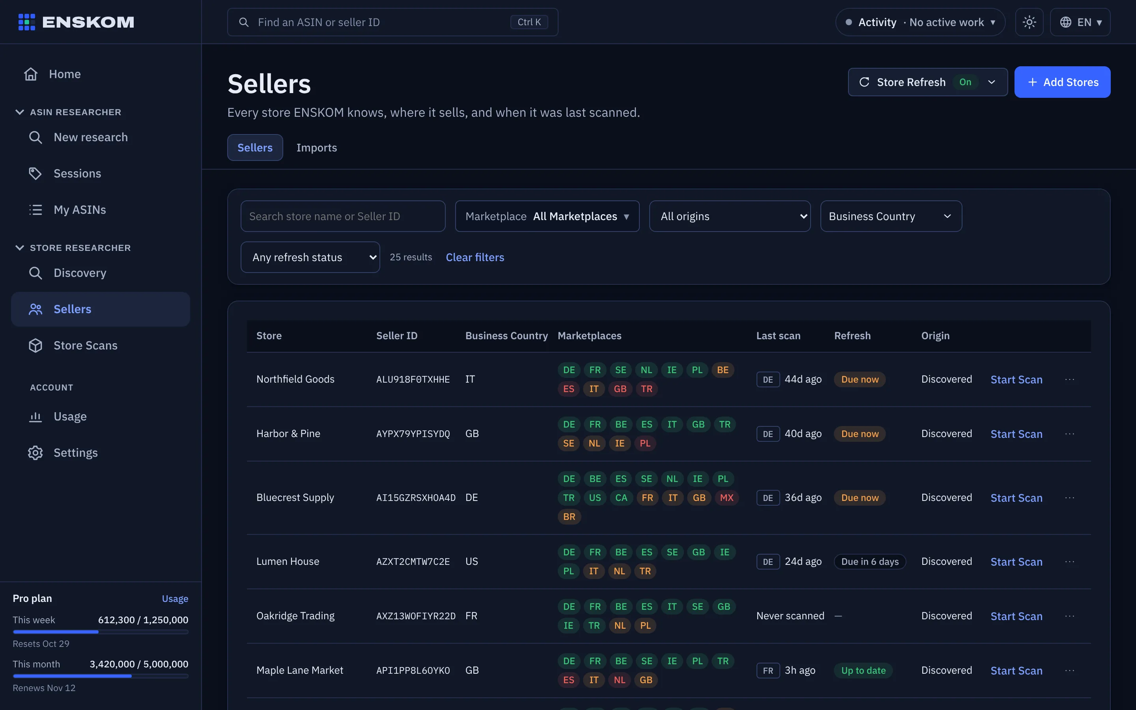Viewport: 1136px width, 710px height.
Task: Open the Usage link in Pro plan
Action: [x=175, y=598]
